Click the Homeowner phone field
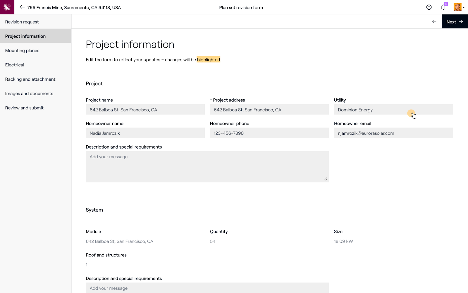This screenshot has width=468, height=293. pos(269,133)
